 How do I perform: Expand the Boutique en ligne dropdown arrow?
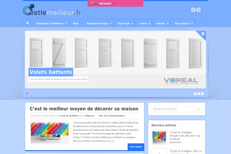point(110,23)
